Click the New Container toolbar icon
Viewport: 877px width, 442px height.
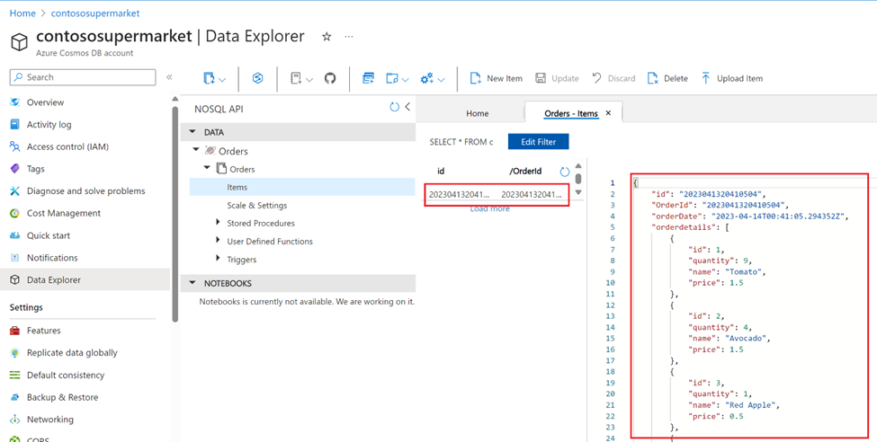click(210, 79)
